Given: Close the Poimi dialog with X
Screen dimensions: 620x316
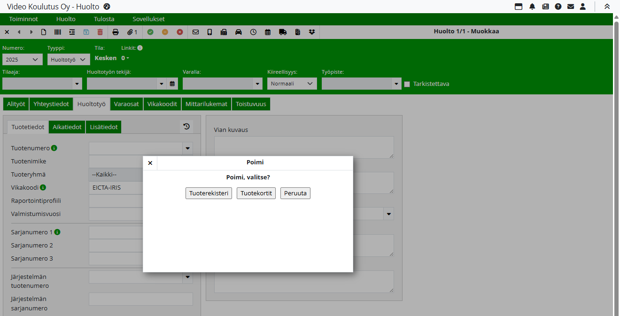Looking at the screenshot, I should click(x=150, y=163).
